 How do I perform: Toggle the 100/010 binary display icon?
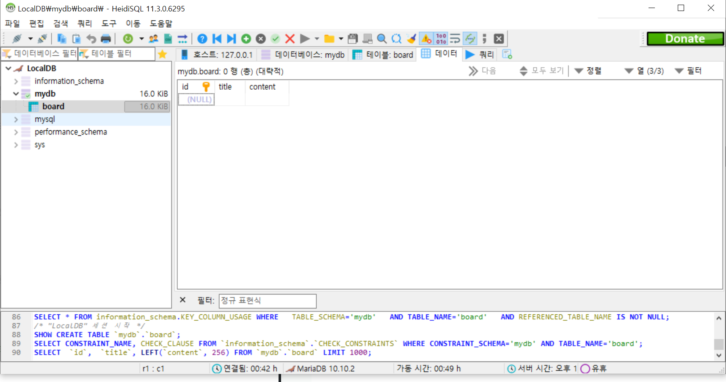441,39
